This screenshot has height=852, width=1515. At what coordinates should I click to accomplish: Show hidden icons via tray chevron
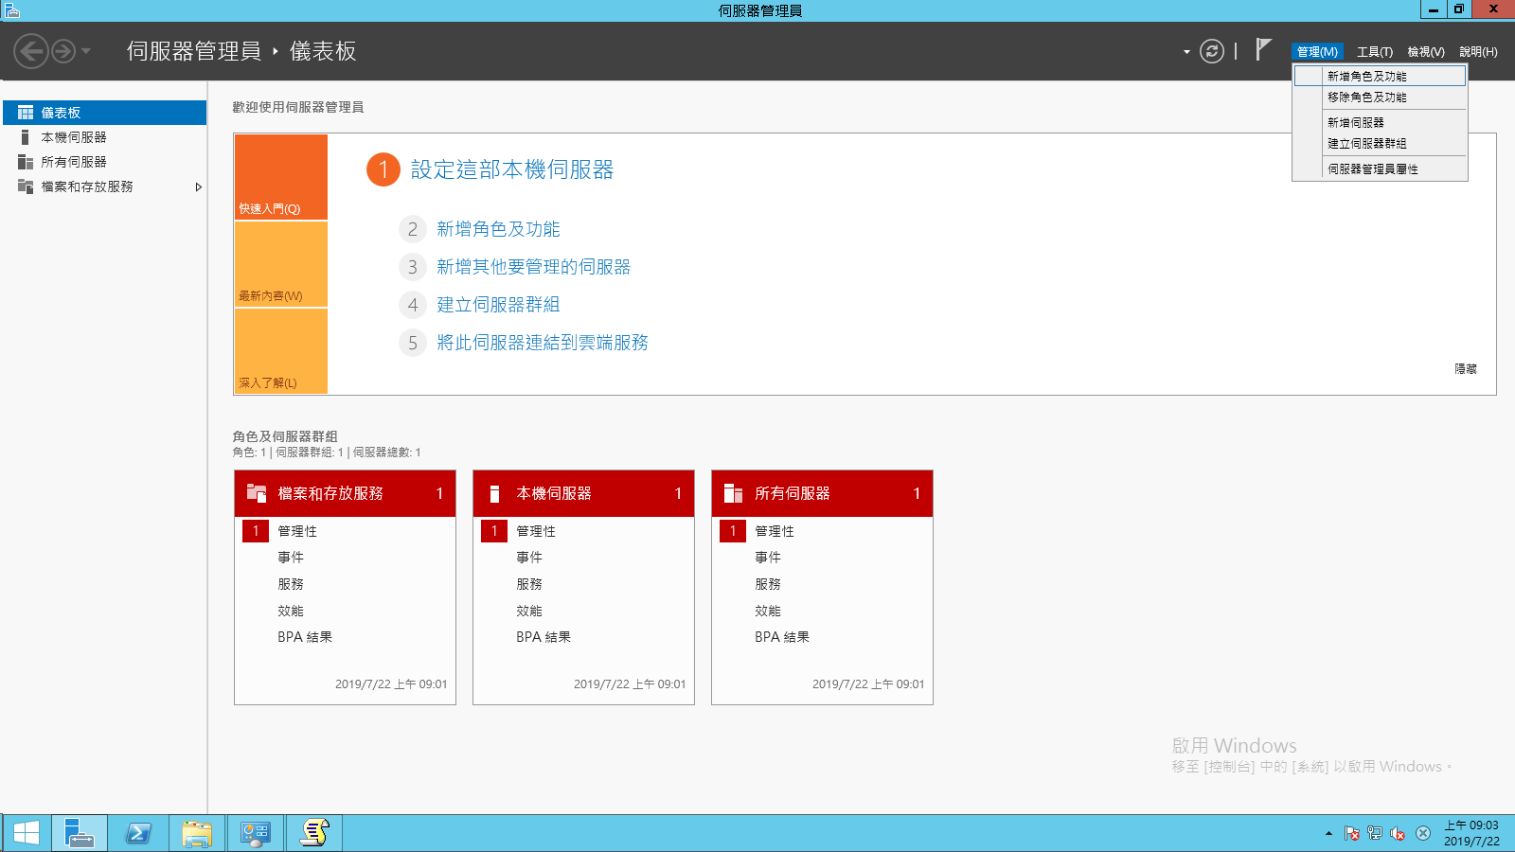[x=1327, y=833]
